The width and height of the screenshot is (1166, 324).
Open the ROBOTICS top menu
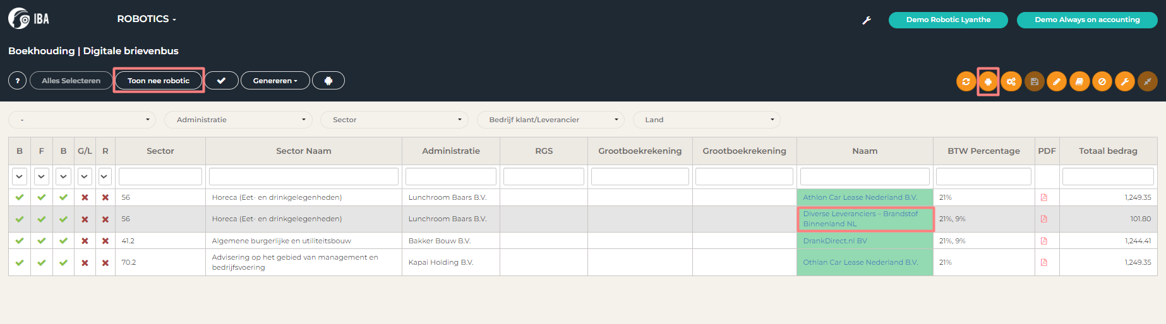click(x=147, y=19)
